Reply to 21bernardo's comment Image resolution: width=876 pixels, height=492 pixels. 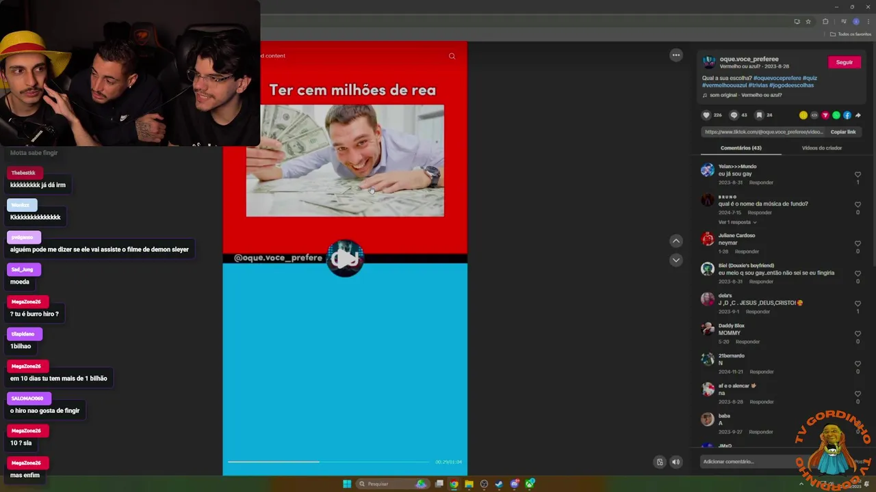762,372
